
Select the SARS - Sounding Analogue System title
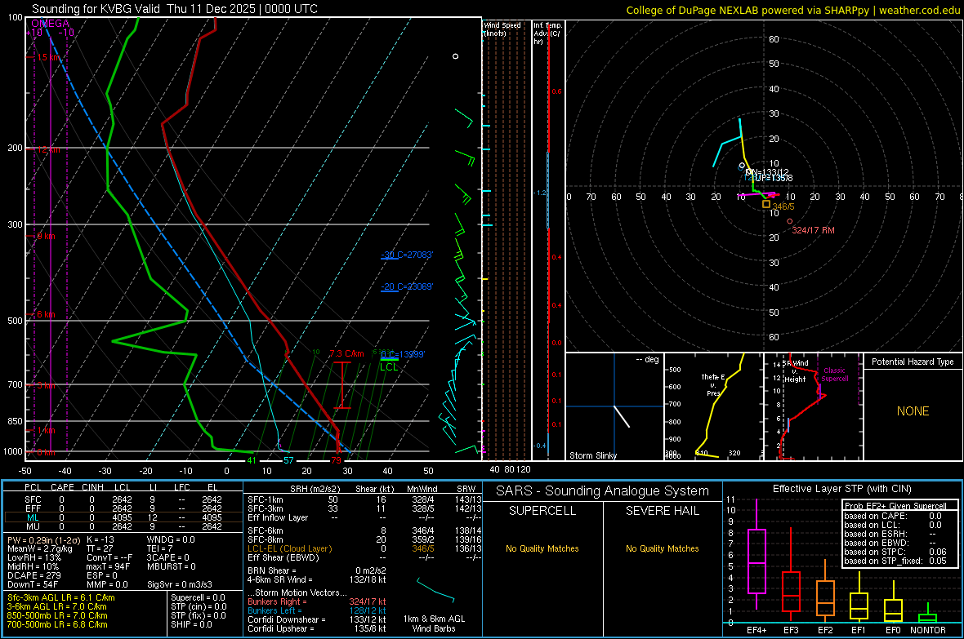(x=602, y=491)
